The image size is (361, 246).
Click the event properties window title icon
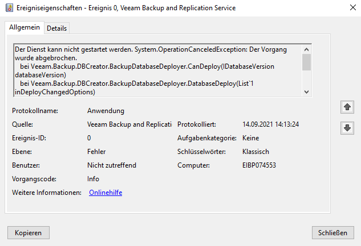pyautogui.click(x=8, y=8)
